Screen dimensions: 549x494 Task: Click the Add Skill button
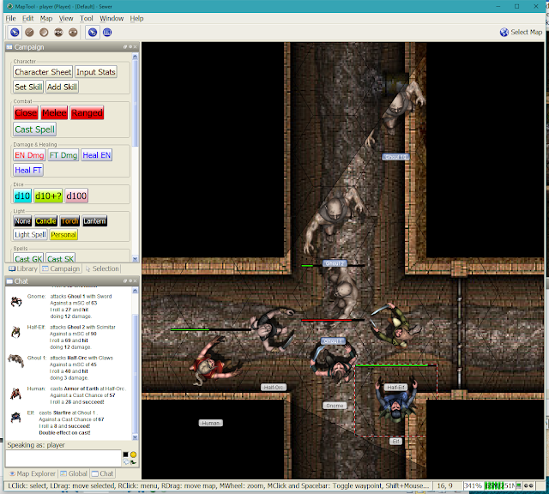pos(62,87)
